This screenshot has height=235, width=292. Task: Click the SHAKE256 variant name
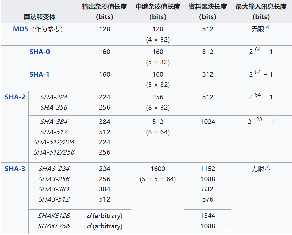(54, 226)
